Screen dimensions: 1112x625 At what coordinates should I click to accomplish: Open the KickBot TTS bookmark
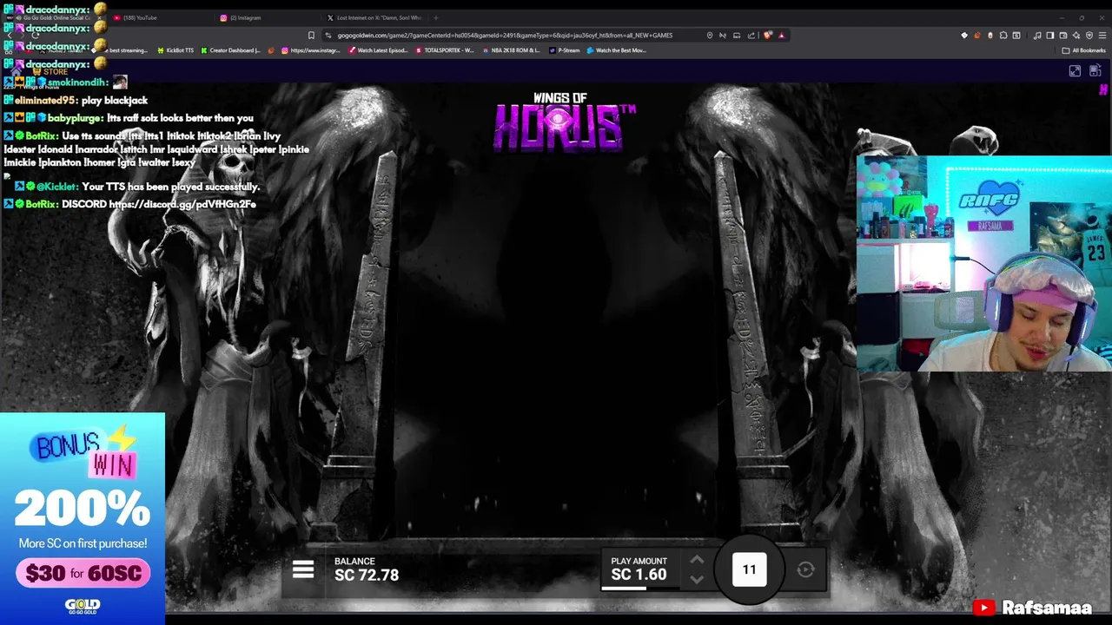click(x=175, y=50)
